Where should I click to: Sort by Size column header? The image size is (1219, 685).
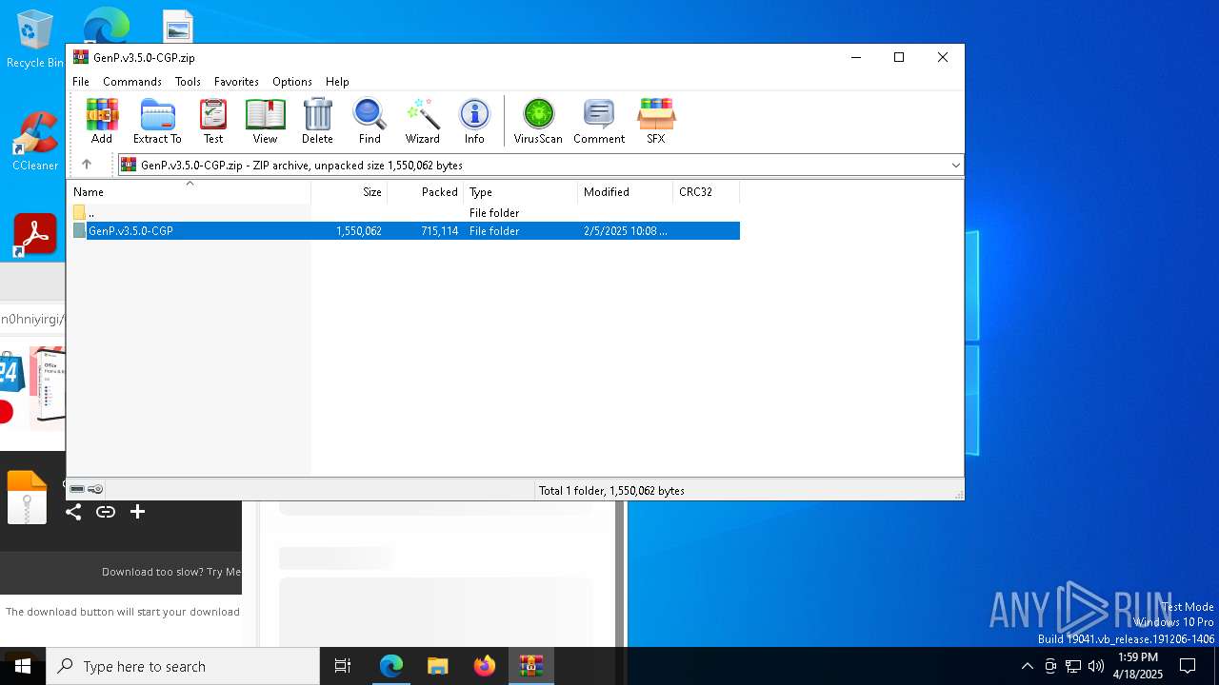click(350, 192)
